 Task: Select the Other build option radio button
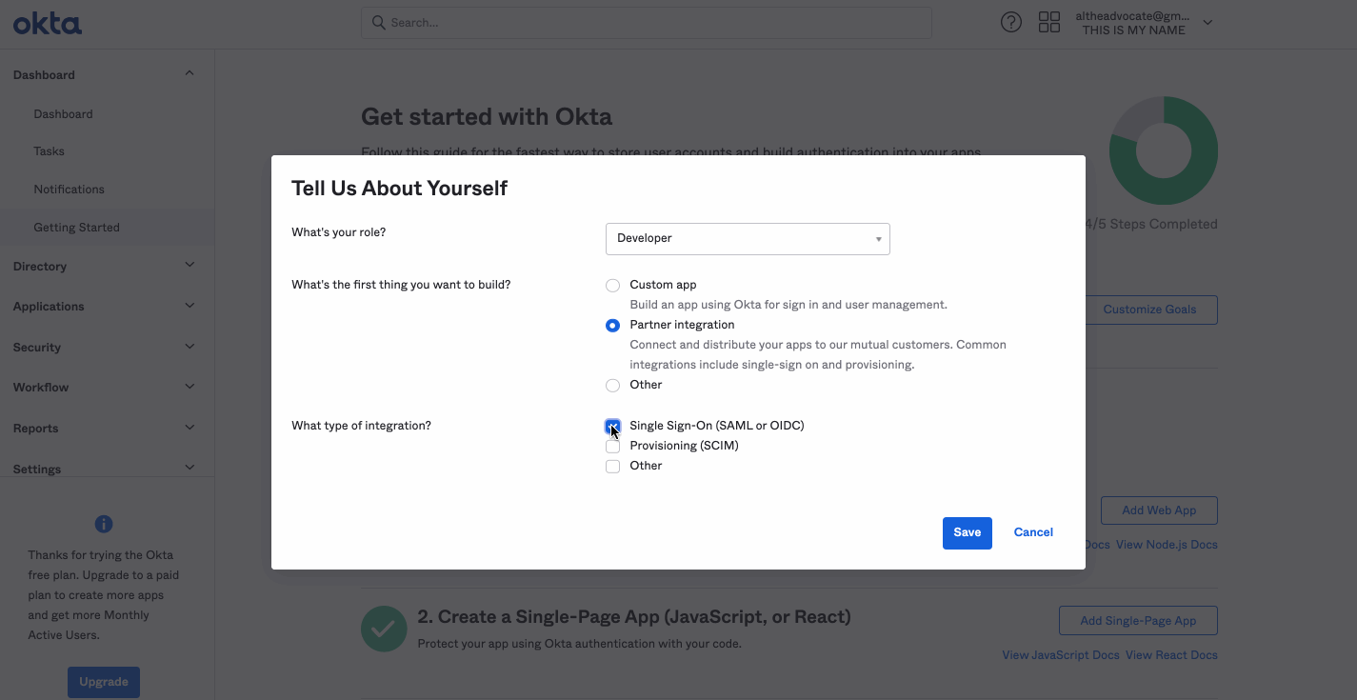click(613, 385)
